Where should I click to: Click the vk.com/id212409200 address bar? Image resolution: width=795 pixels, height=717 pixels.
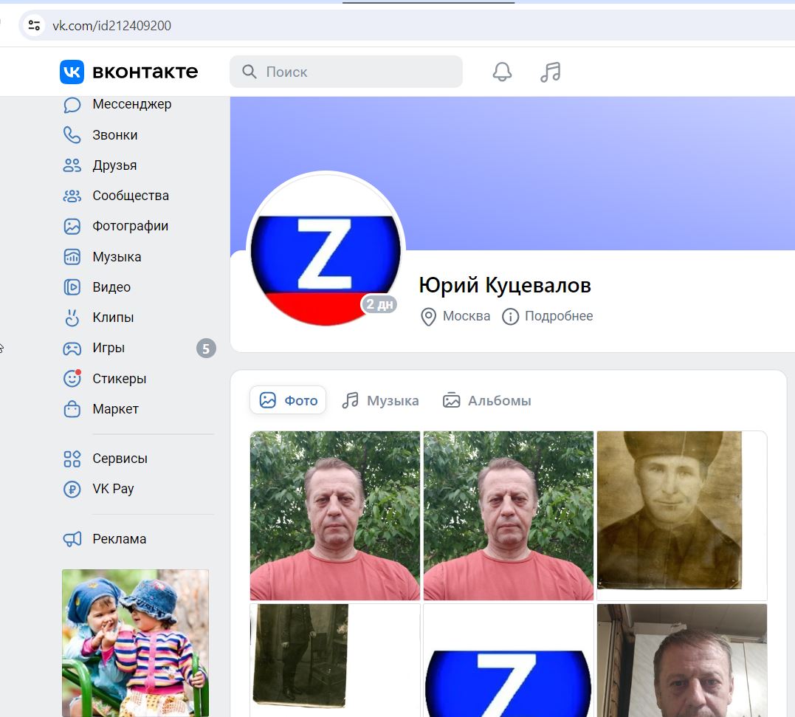[x=112, y=25]
